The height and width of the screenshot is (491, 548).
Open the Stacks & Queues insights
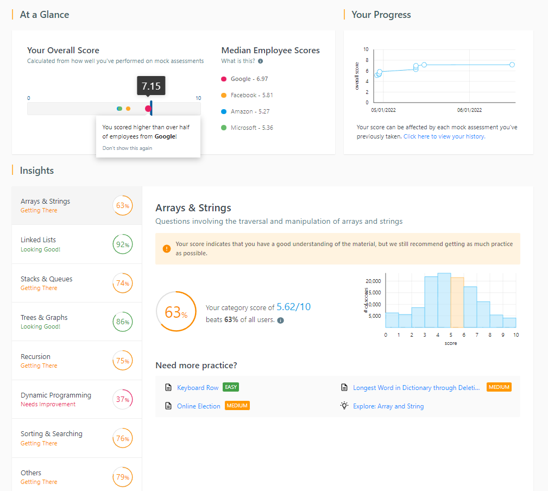77,283
